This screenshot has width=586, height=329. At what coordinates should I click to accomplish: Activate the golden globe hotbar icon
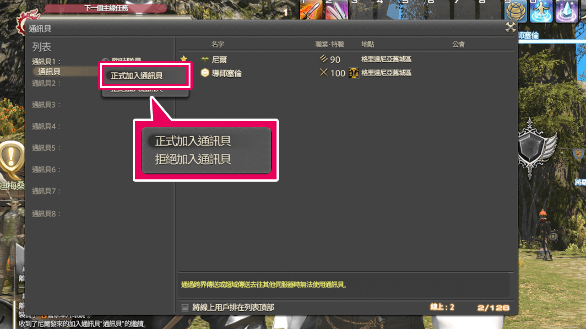click(516, 11)
